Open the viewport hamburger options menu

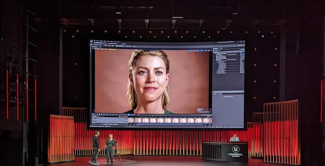tap(93, 49)
